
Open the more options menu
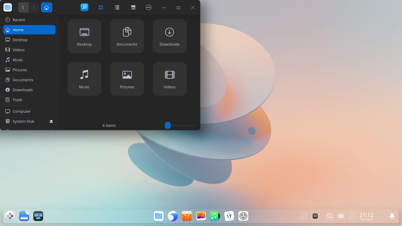tap(149, 7)
